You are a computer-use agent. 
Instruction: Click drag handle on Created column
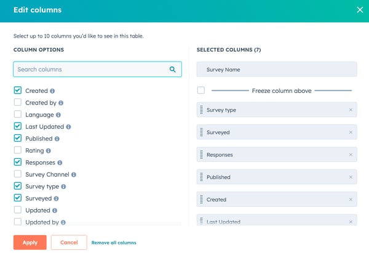pyautogui.click(x=201, y=199)
